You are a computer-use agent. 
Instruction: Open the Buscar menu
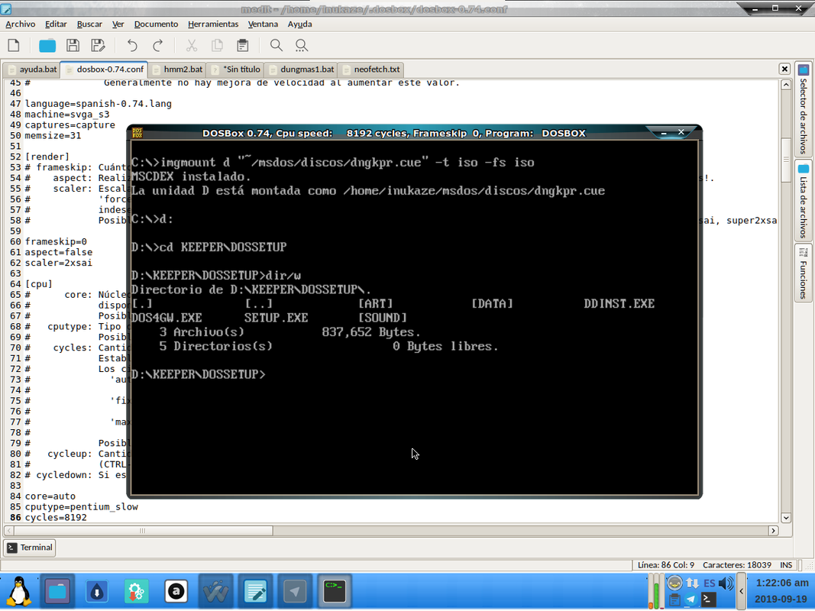pos(89,24)
